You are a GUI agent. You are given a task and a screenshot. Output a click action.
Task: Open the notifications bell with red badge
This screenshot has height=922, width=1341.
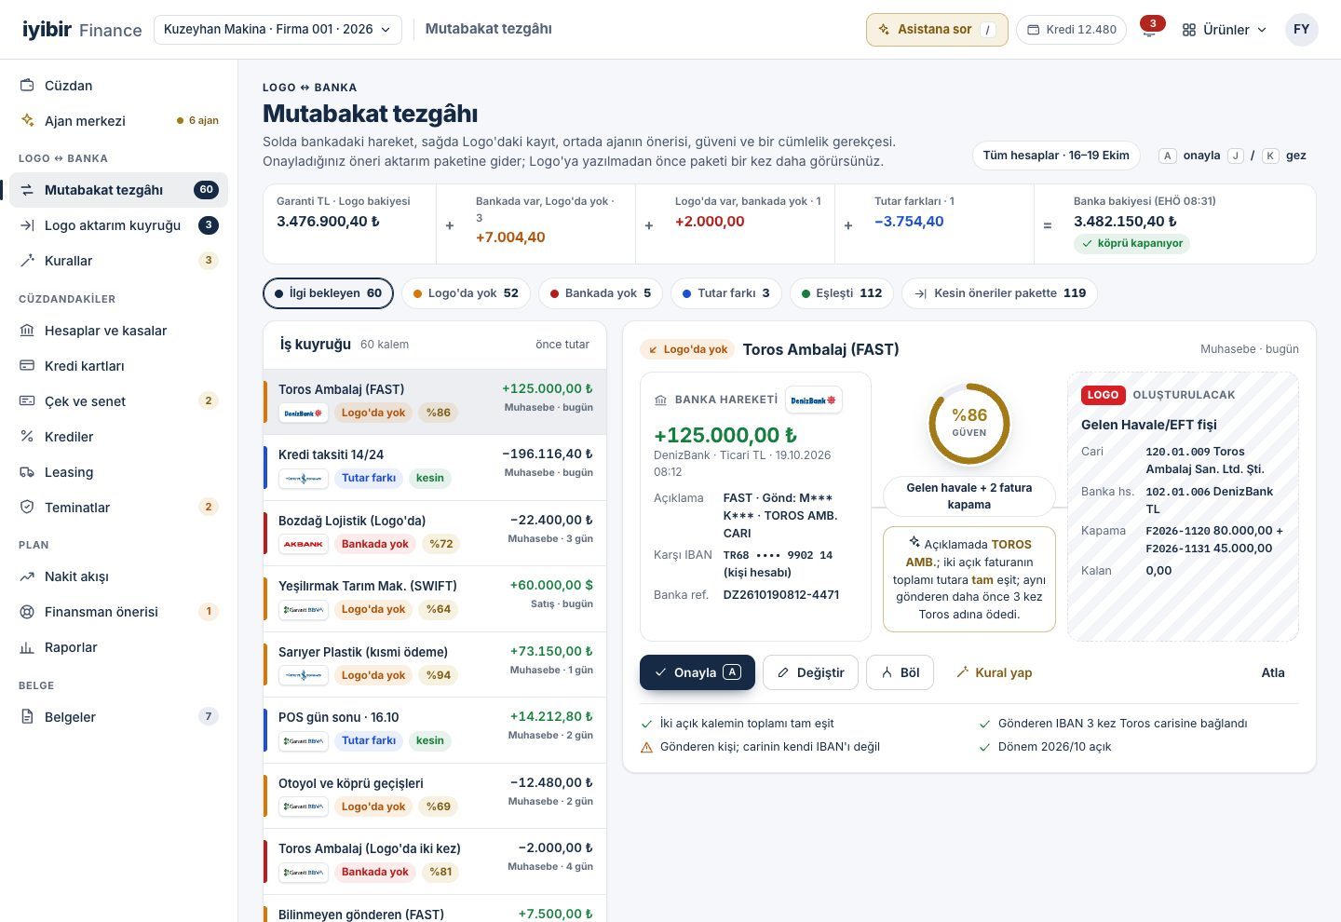tap(1150, 29)
